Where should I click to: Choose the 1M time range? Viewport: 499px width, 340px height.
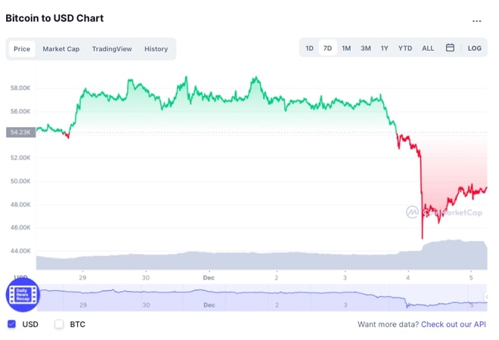point(346,48)
